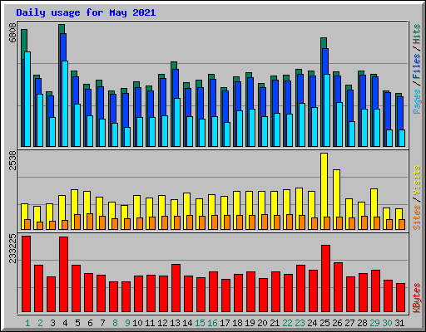Click day 12 on the date axis
426x332 pixels.
tap(162, 323)
